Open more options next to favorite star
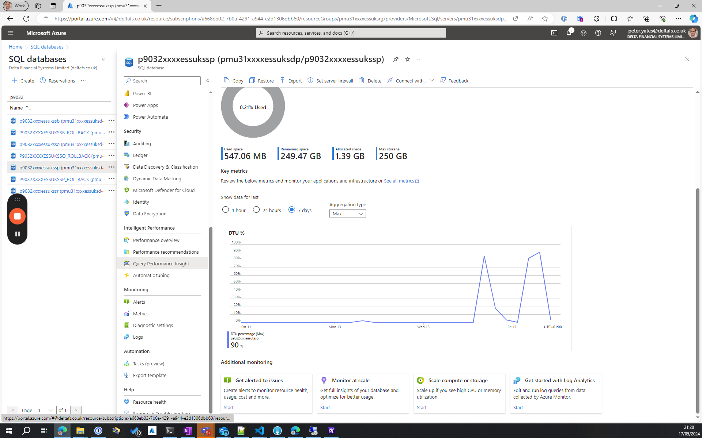The image size is (702, 438). 419,59
